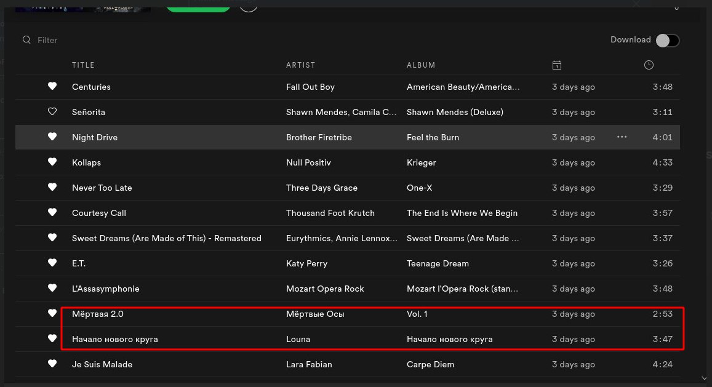The image size is (712, 387).
Task: Unlike Courtesy Call with its heart icon
Action: click(52, 213)
